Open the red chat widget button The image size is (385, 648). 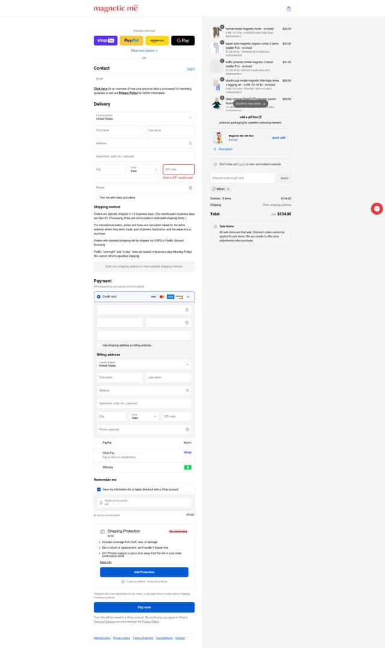[x=377, y=209]
